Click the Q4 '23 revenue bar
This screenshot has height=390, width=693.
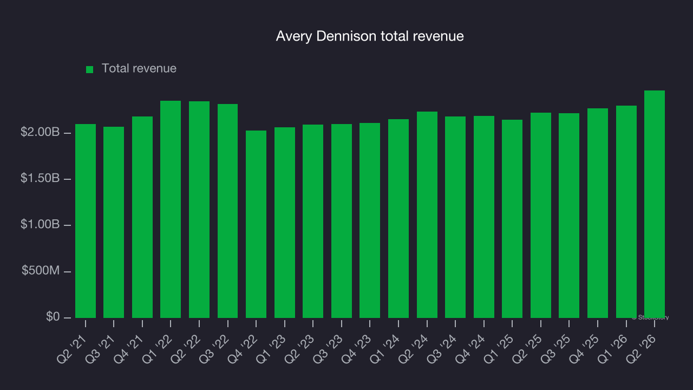click(x=370, y=220)
